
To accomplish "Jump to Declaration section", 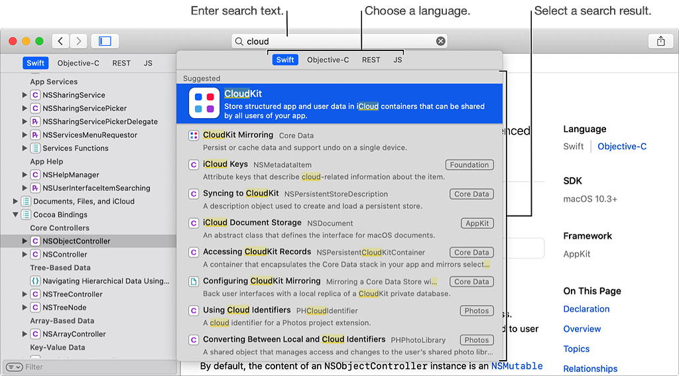I will 586,309.
